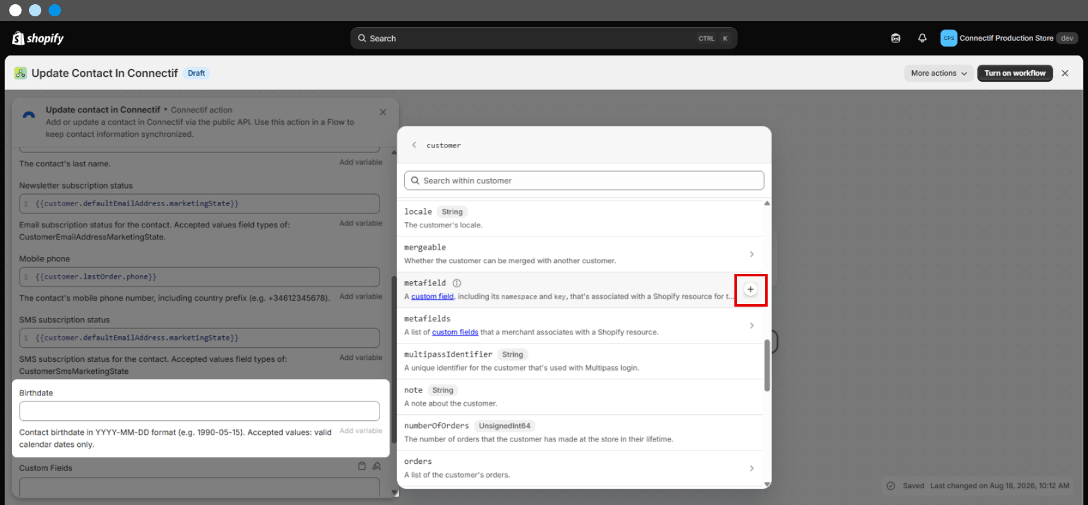
Task: Click down arrow of variable list scrollbar
Action: point(767,484)
